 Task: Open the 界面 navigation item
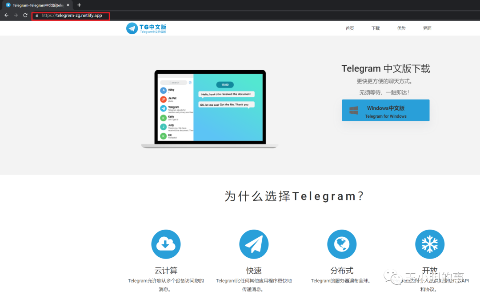pyautogui.click(x=427, y=28)
